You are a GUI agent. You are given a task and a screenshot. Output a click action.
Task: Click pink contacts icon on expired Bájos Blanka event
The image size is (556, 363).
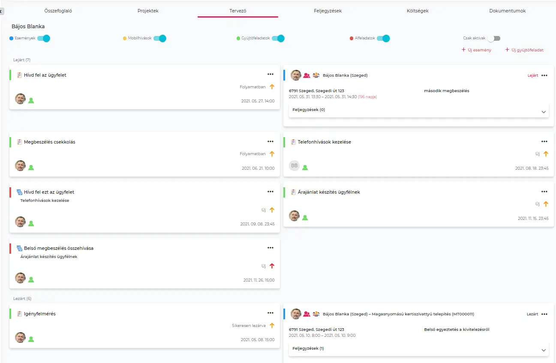click(x=307, y=75)
